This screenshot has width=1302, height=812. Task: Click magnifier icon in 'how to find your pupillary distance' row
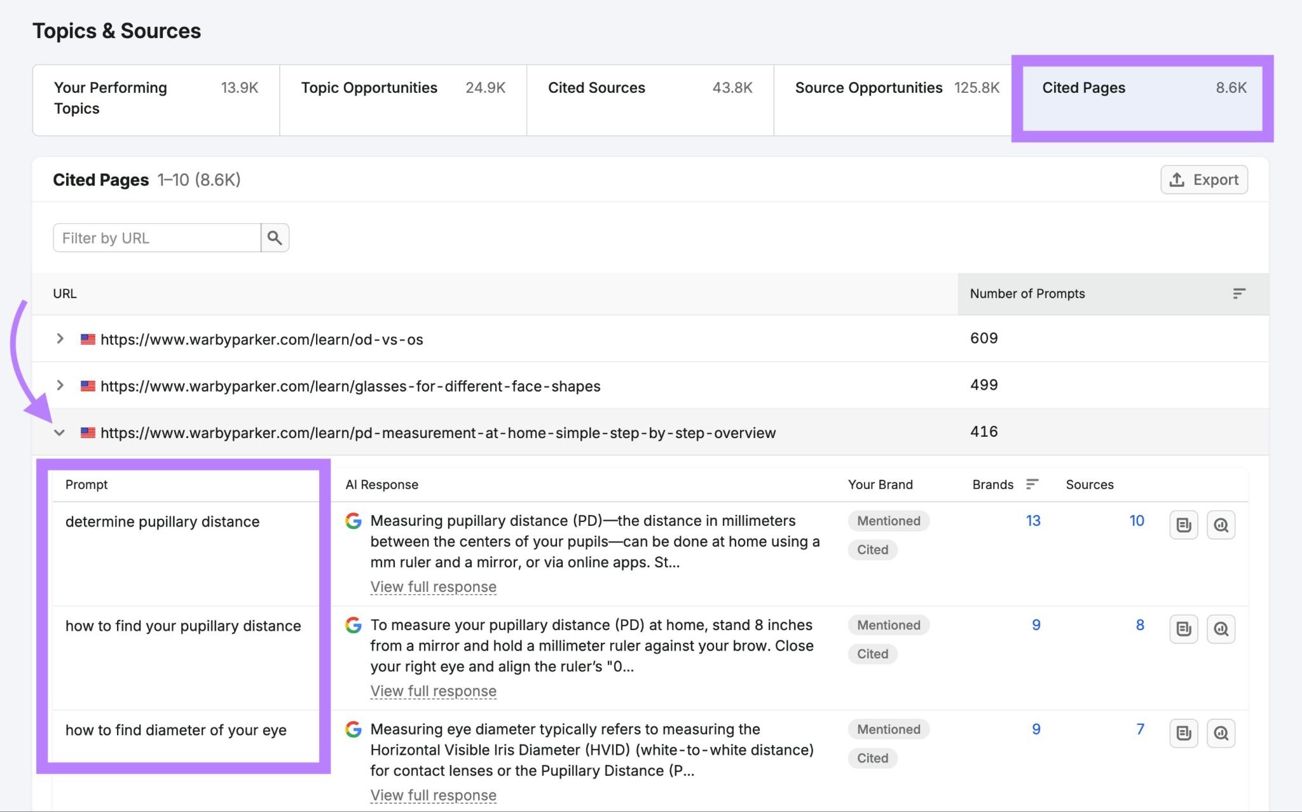(x=1221, y=630)
